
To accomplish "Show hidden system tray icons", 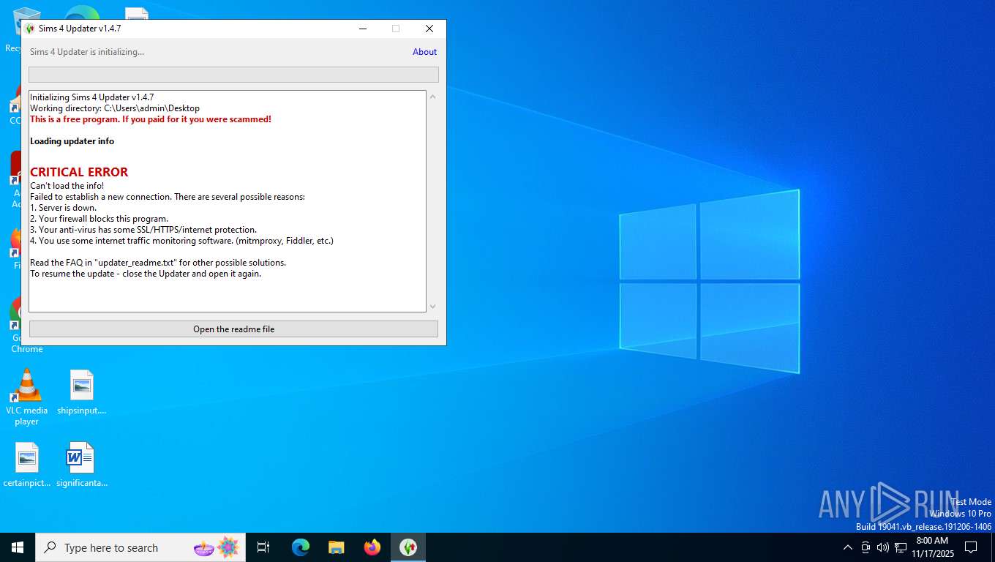I will (848, 547).
